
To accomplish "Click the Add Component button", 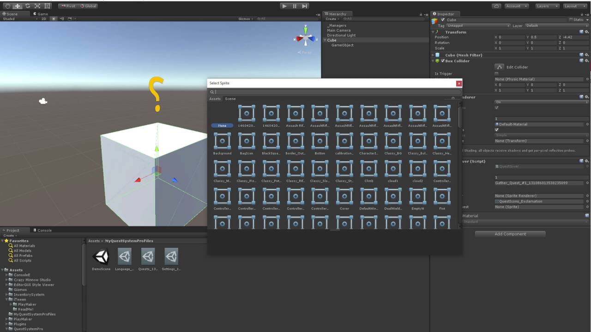I will [x=510, y=234].
